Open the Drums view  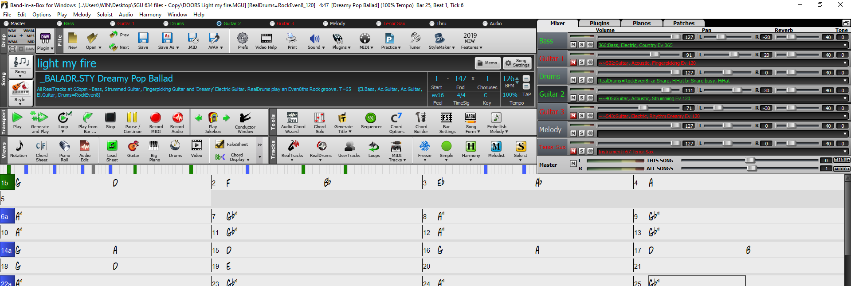pos(175,149)
